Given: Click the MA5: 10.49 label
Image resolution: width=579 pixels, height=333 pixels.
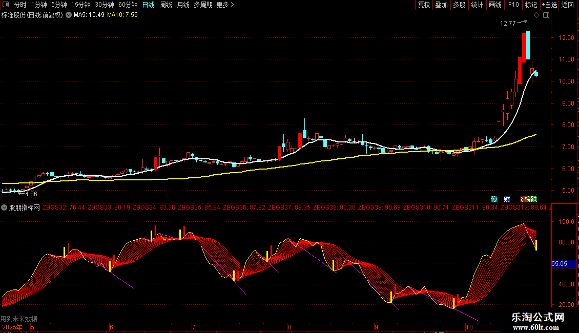Looking at the screenshot, I should (89, 15).
